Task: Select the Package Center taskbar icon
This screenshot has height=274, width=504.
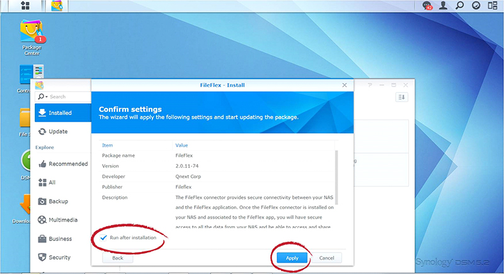Action: click(x=57, y=6)
